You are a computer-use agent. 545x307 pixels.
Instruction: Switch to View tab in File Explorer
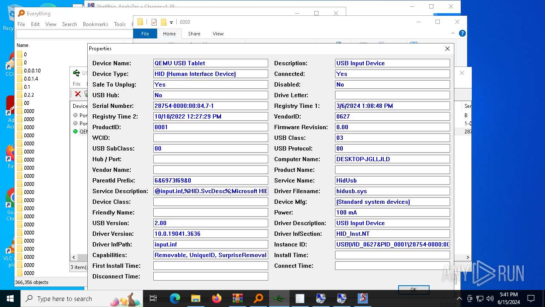point(218,34)
